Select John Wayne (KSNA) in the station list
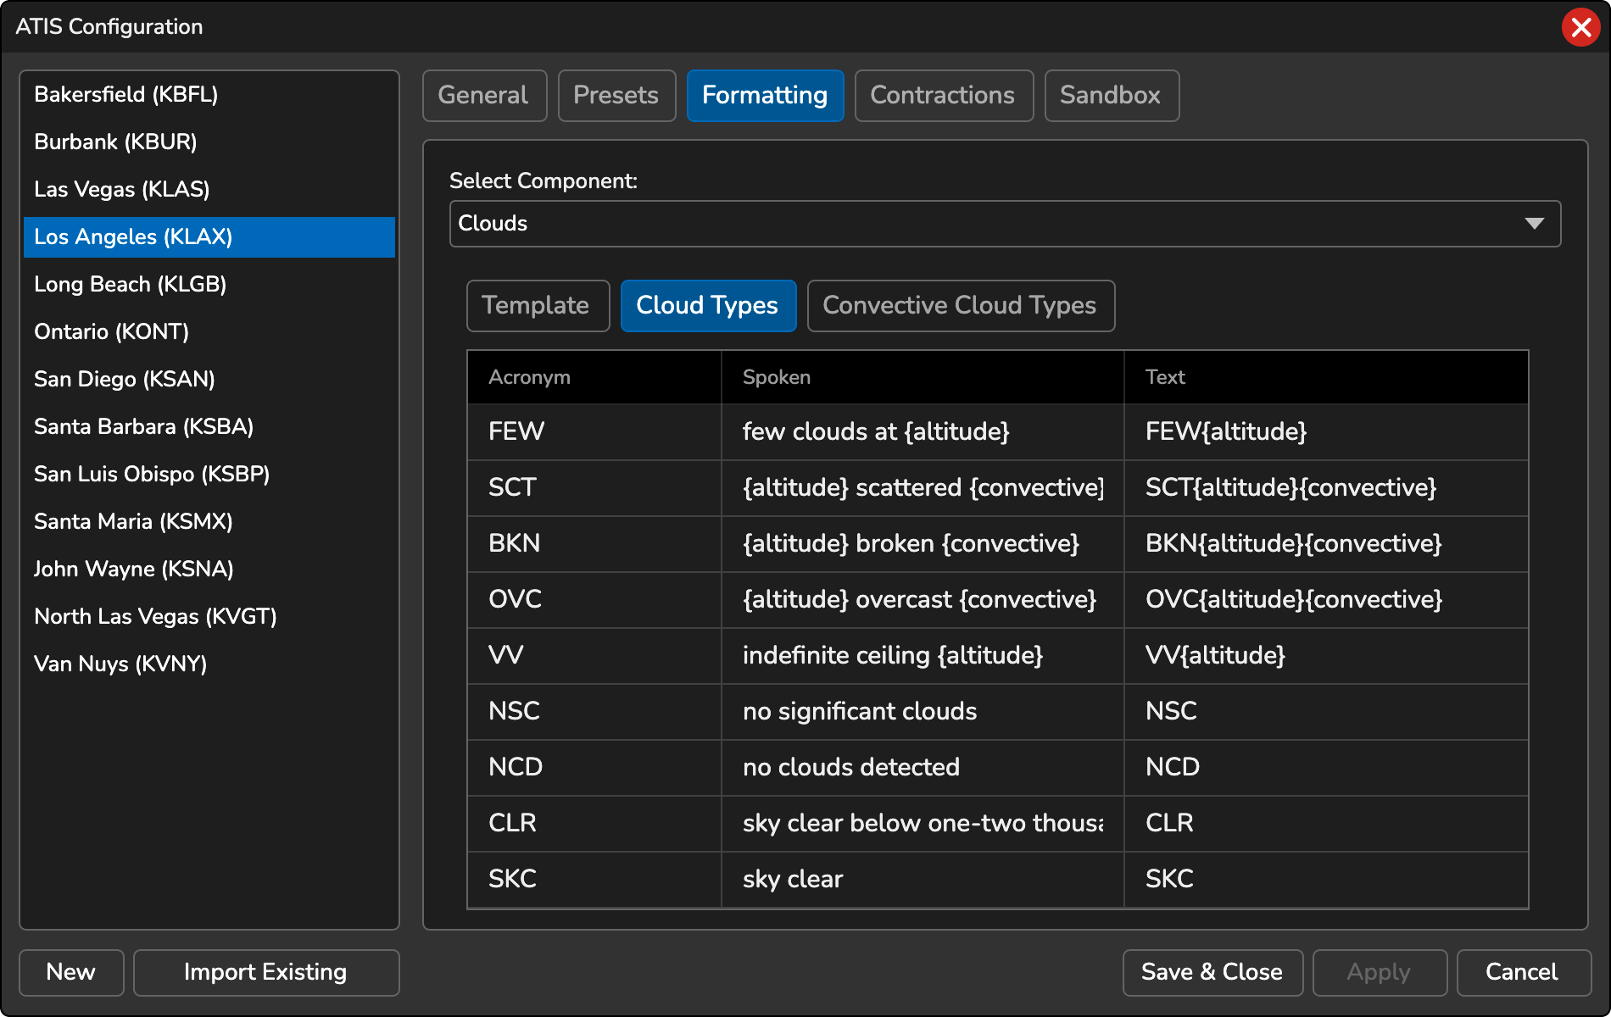 (x=209, y=570)
